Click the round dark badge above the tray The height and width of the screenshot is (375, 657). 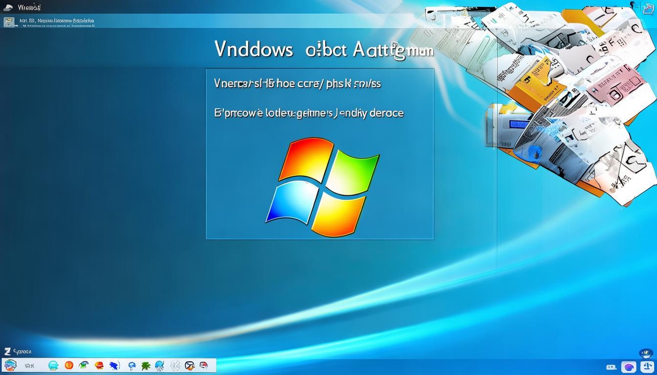pyautogui.click(x=646, y=354)
